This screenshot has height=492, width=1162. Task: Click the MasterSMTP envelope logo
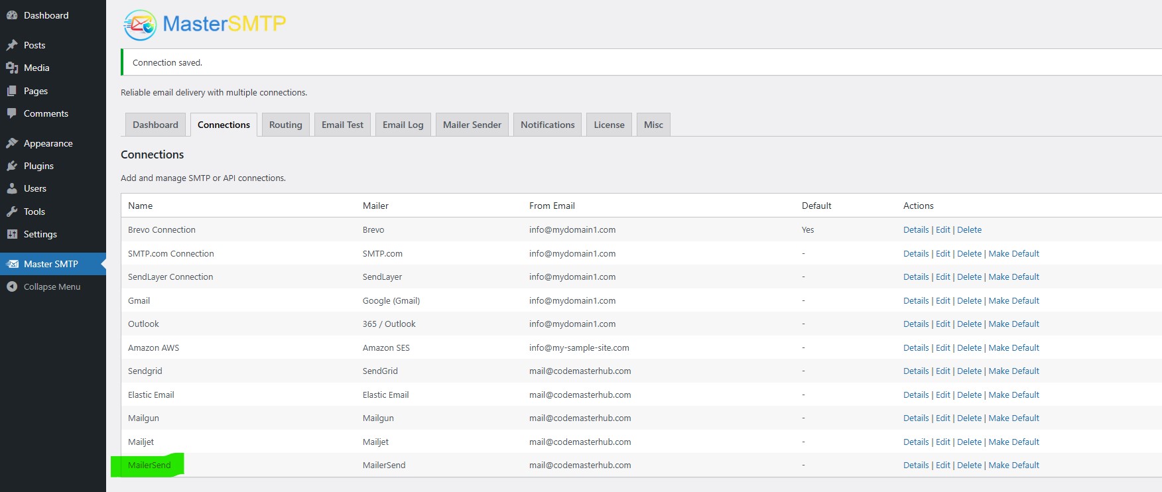[140, 25]
